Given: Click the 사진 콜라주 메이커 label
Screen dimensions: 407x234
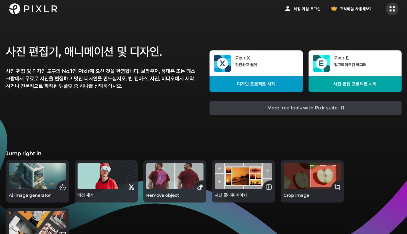Looking at the screenshot, I should click(231, 195).
